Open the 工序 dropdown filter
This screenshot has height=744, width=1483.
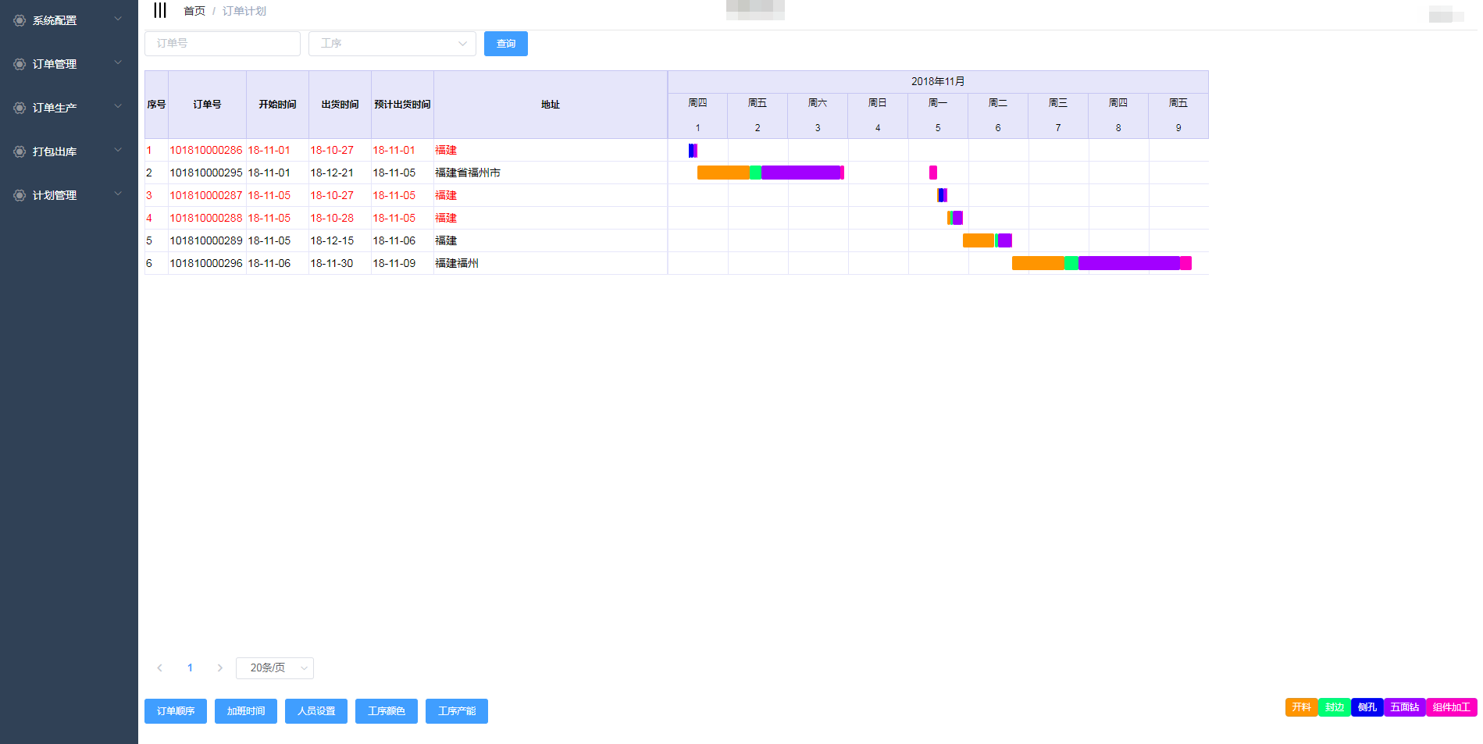(392, 44)
